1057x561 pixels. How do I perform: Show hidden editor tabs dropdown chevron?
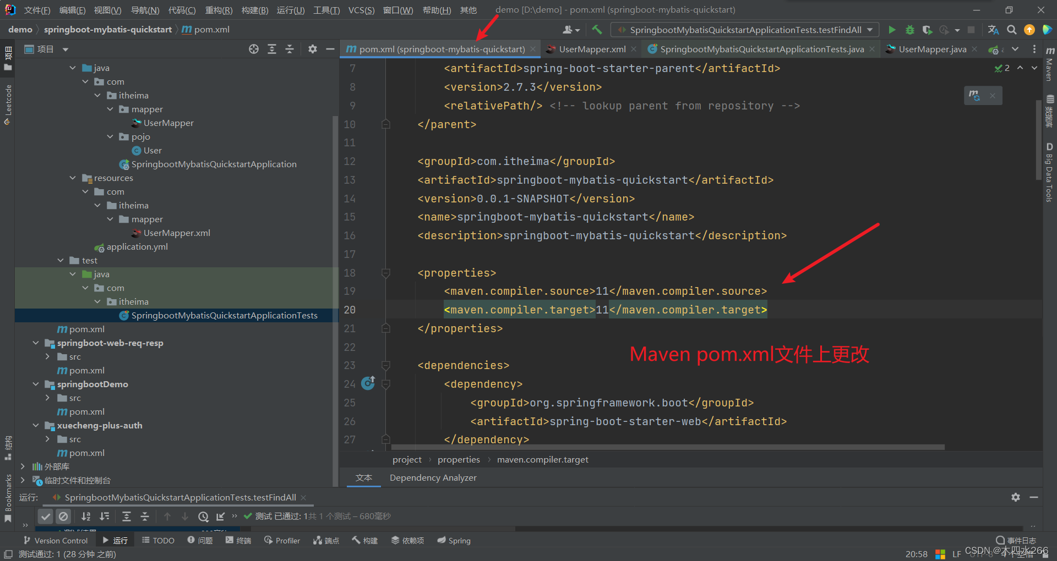click(1015, 49)
